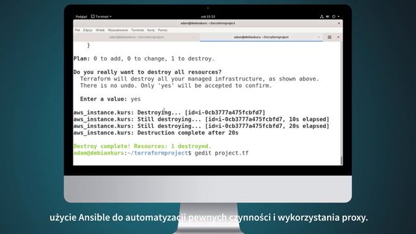Open the Edycja menu
416x234 pixels.
pyautogui.click(x=88, y=31)
